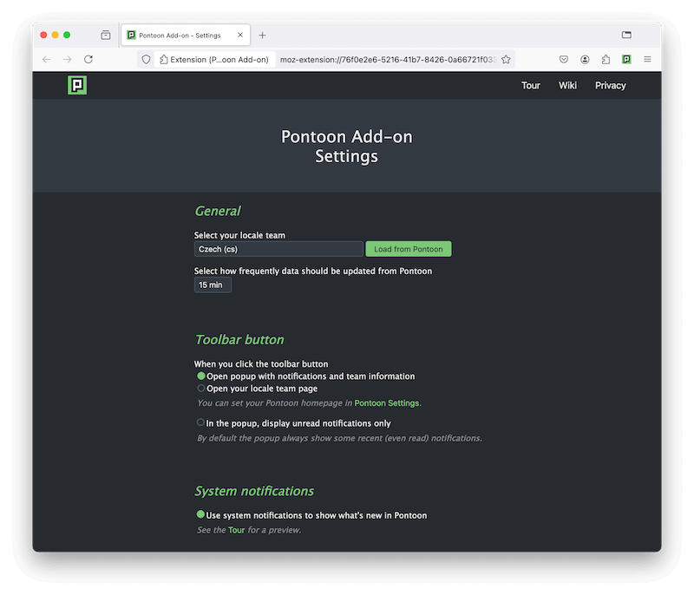Open the Firefox hamburger menu
The width and height of the screenshot is (694, 595).
coord(647,59)
